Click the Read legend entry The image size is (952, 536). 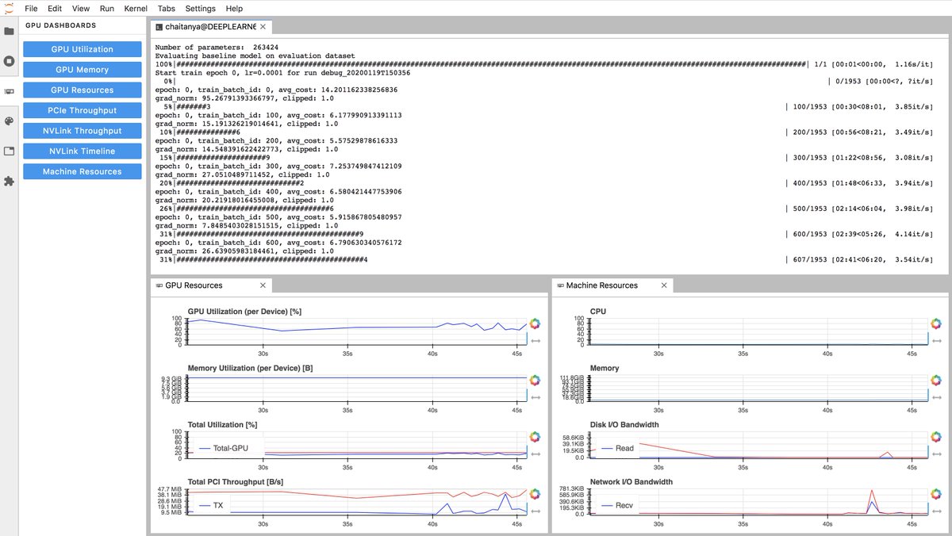617,448
